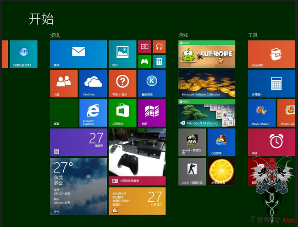298x227 pixels.
Task: Open the news tile 中国游戏机解禁
Action: (x=137, y=157)
